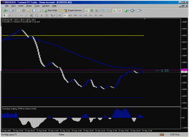Select the Crosshair tool

pyautogui.click(x=10, y=15)
